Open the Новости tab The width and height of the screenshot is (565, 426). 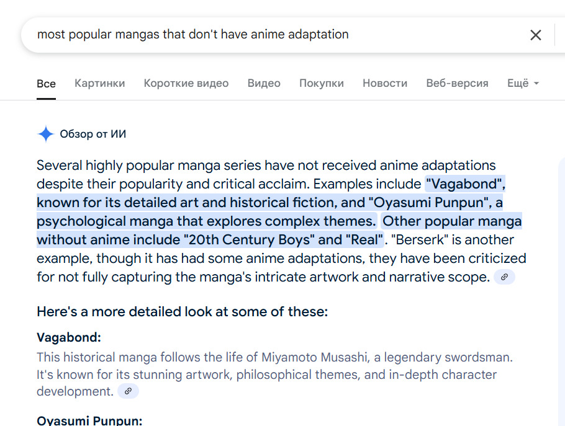coord(385,83)
